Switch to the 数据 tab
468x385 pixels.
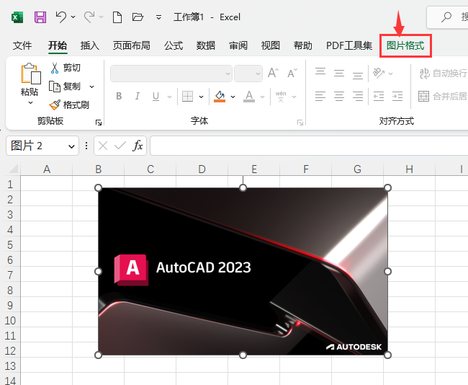click(x=206, y=45)
